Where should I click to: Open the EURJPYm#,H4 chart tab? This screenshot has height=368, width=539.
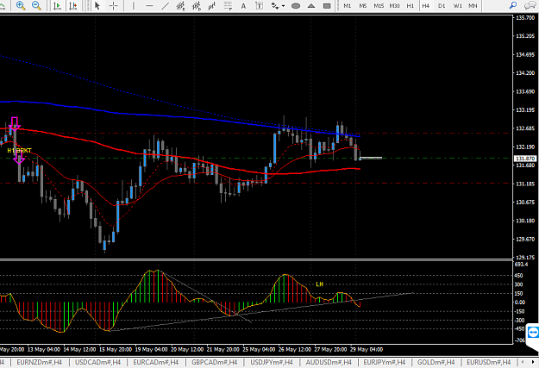385,362
